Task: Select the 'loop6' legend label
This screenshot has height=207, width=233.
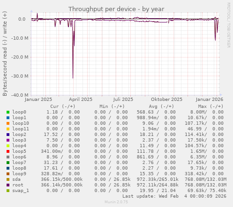Action: [19, 157]
